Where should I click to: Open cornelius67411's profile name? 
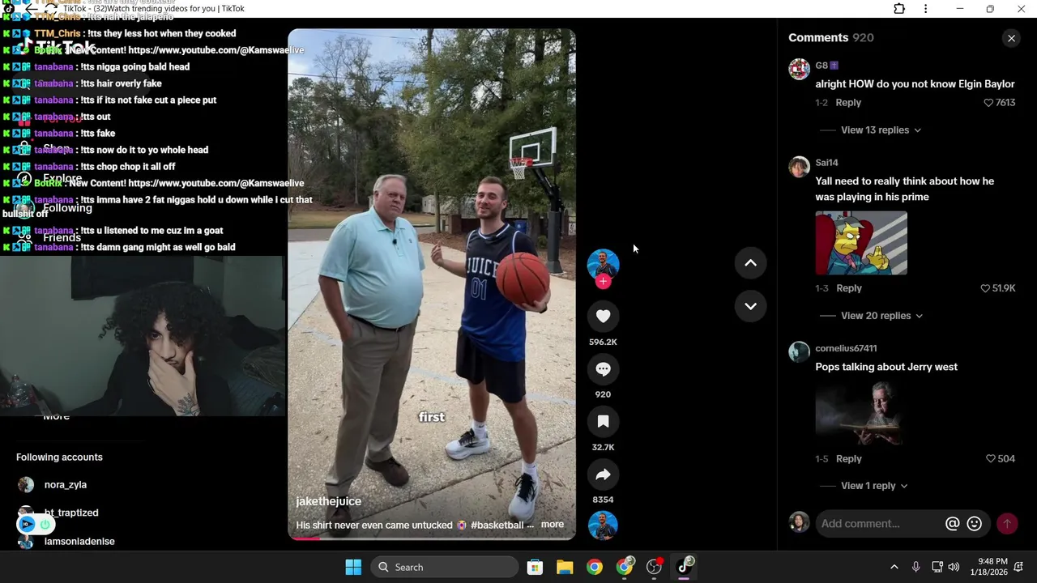[x=846, y=348]
